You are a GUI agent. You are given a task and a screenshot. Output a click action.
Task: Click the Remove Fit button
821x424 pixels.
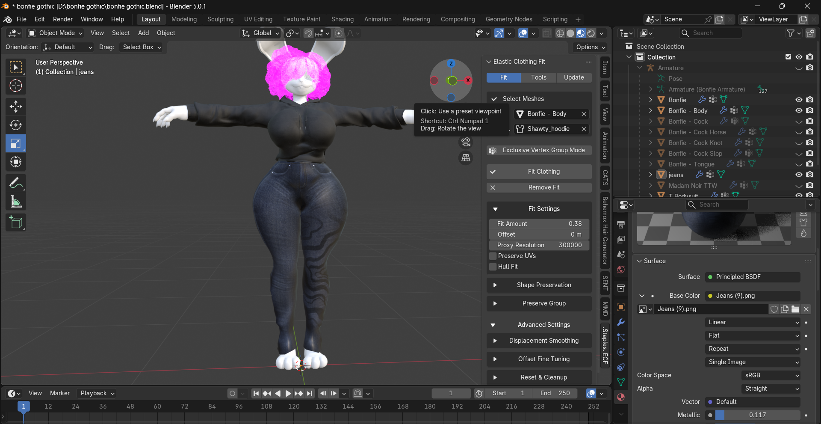coord(539,187)
